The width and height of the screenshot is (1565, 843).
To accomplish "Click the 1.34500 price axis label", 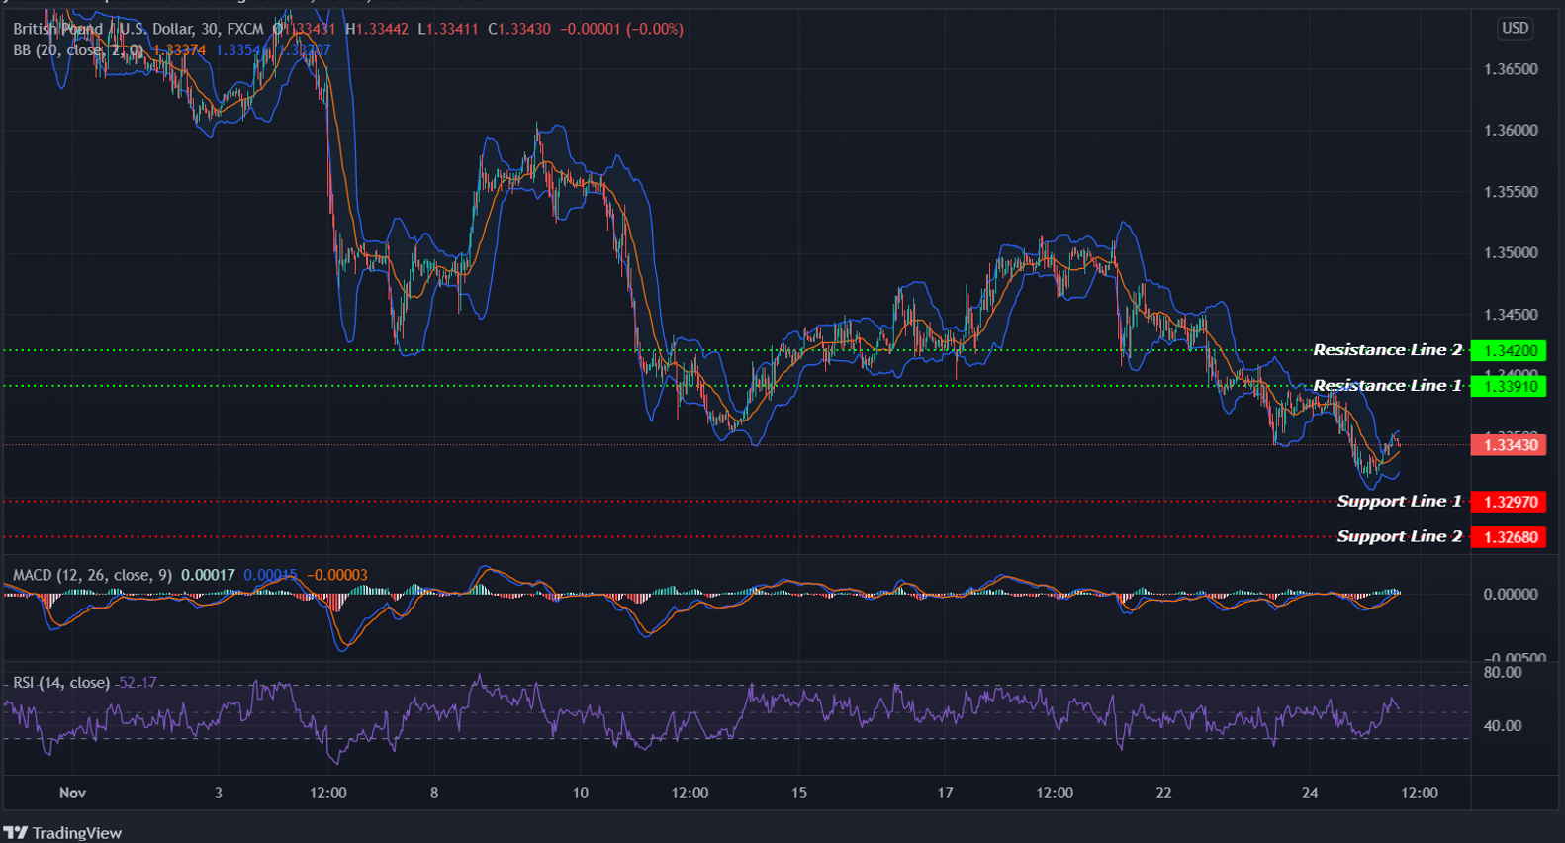I will (1511, 315).
